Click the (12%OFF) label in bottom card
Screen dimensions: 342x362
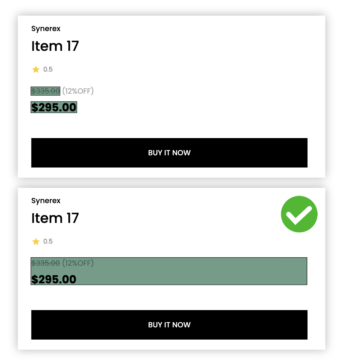pos(78,263)
